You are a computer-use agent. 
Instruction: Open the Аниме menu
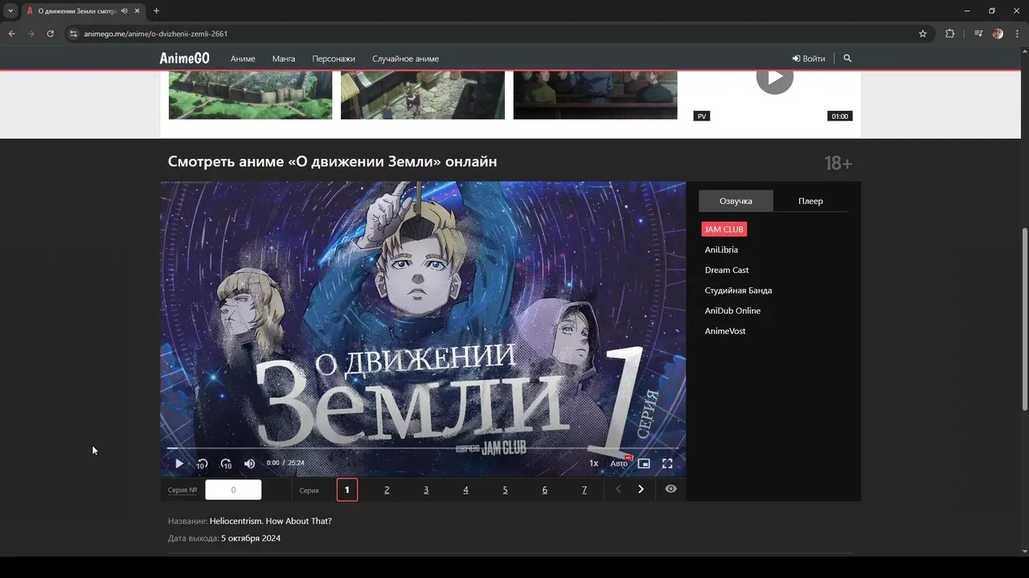pyautogui.click(x=243, y=59)
